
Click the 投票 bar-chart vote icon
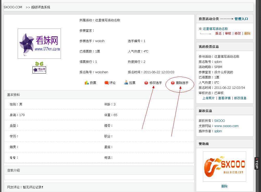pos(87,83)
